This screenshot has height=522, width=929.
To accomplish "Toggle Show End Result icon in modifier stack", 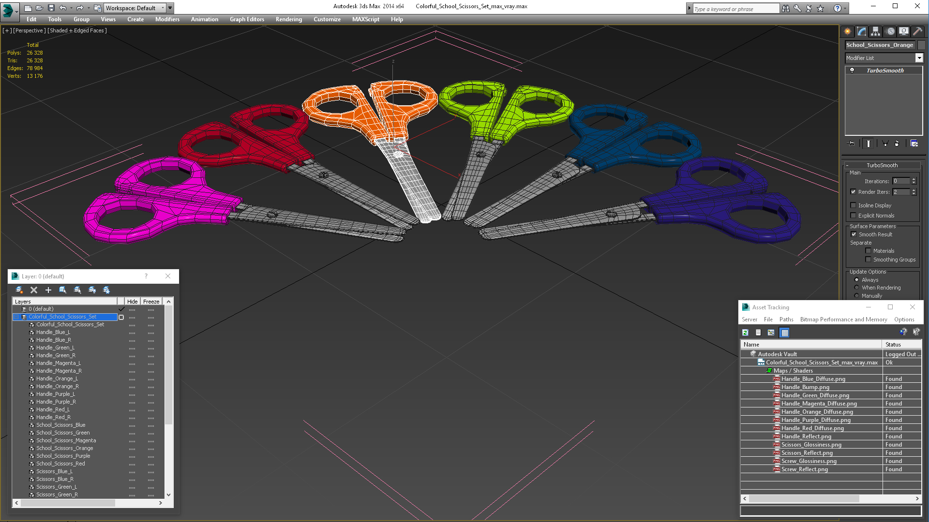I will coord(869,144).
